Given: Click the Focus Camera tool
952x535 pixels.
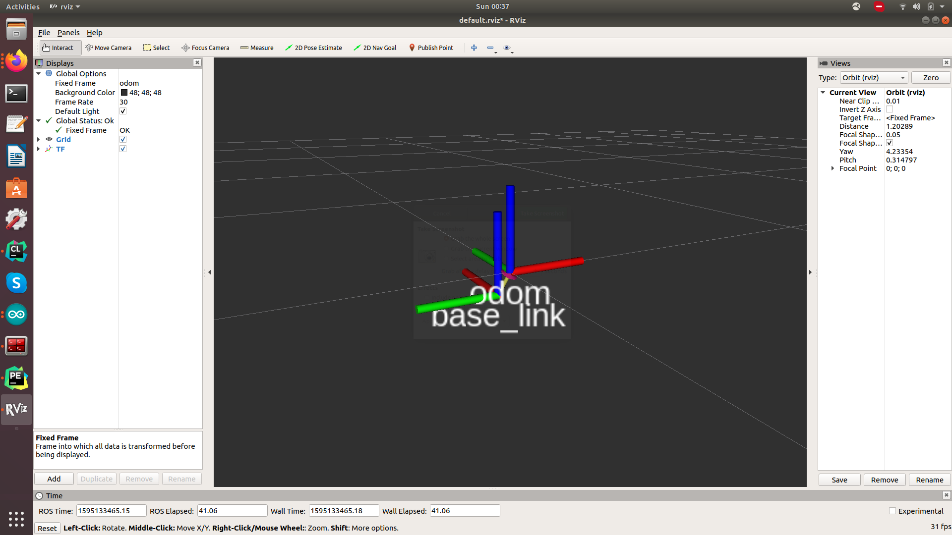Looking at the screenshot, I should [205, 47].
